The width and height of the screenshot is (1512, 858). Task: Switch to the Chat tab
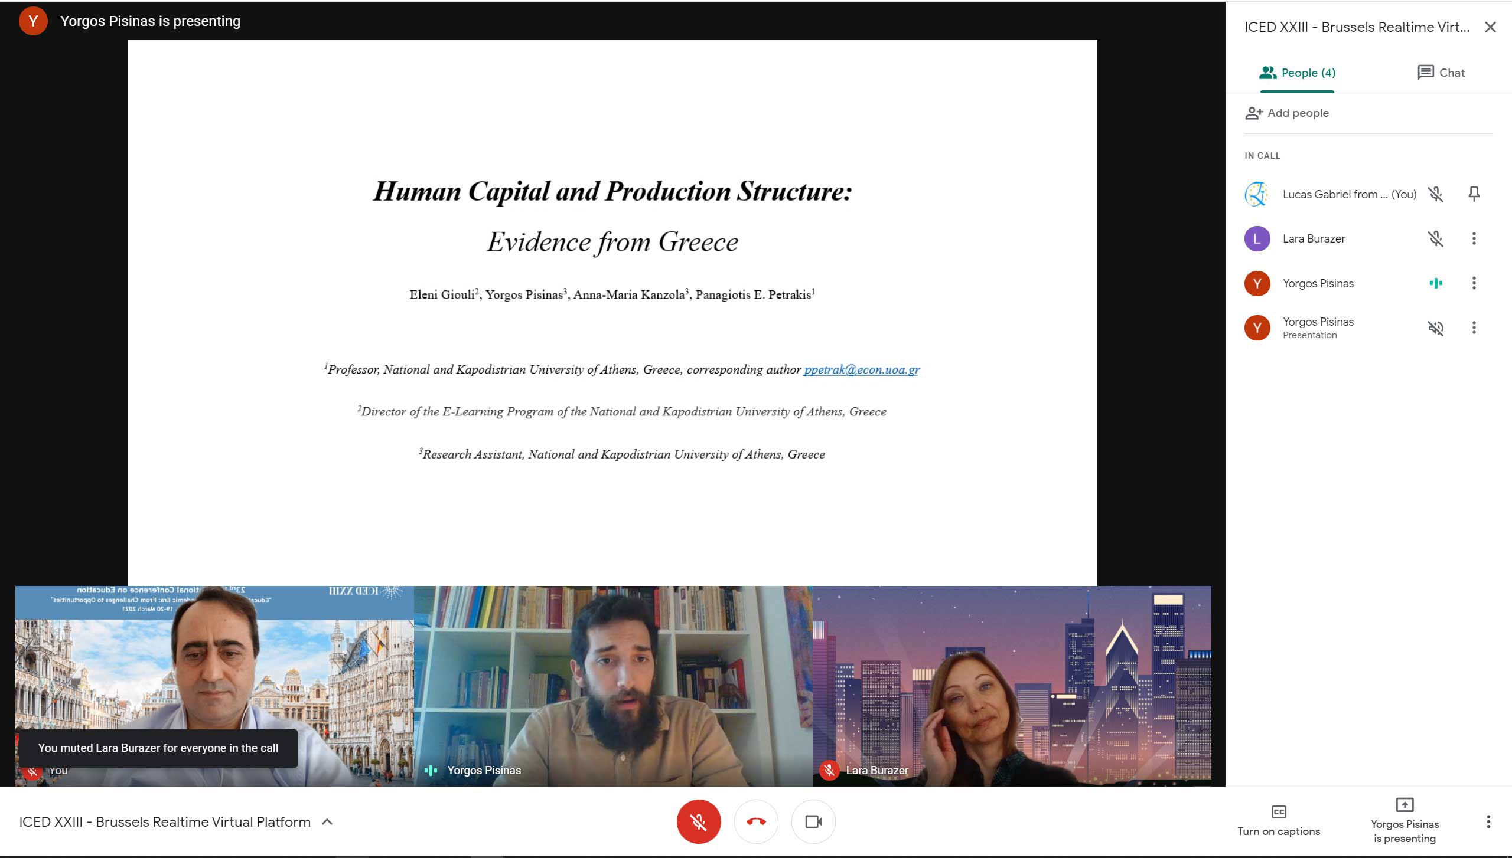[x=1441, y=73]
